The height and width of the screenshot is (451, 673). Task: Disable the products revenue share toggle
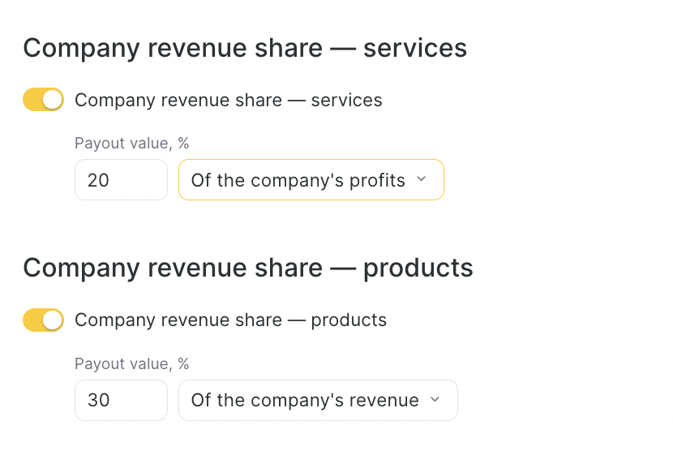click(43, 320)
